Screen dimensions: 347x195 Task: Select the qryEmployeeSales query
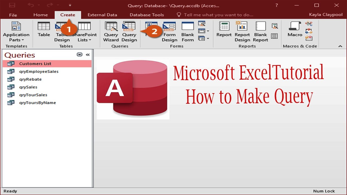pyautogui.click(x=47, y=71)
